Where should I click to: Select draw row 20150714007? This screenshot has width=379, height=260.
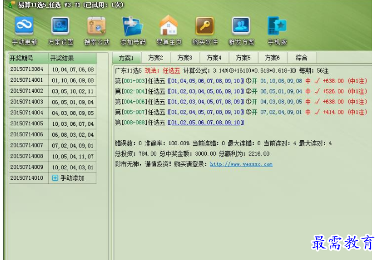(x=52, y=146)
